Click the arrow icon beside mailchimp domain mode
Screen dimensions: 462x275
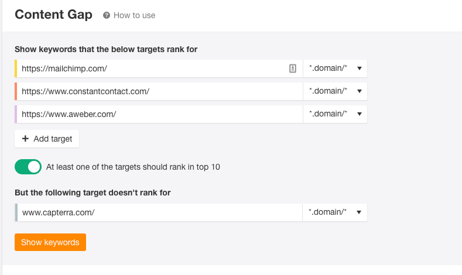pyautogui.click(x=359, y=68)
